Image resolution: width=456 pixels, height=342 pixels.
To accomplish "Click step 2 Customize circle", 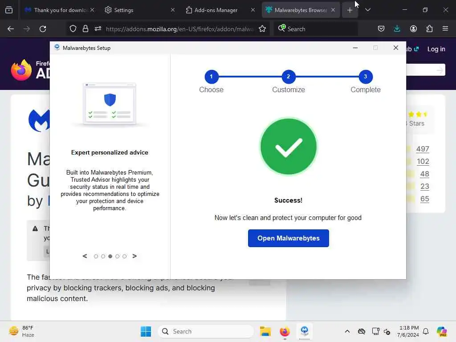I will coord(288,77).
